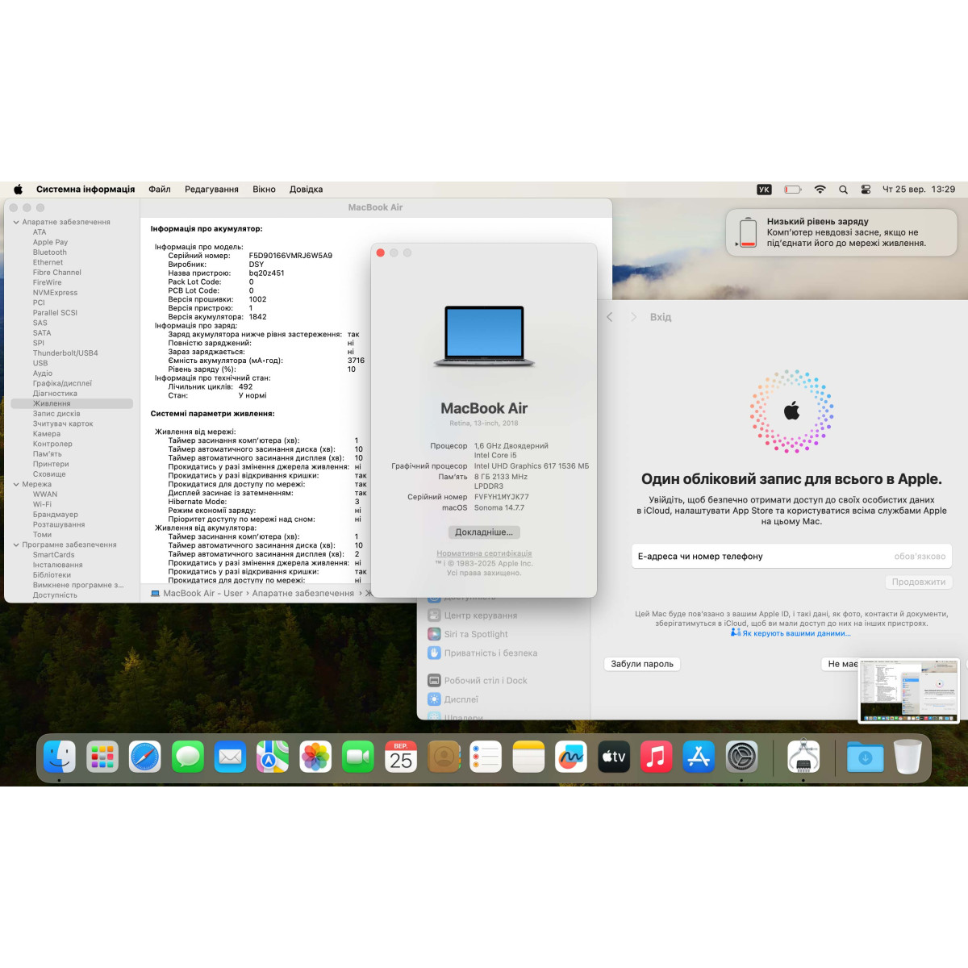Viewport: 968px width, 968px height.
Task: Launch Safari from the Dock
Action: pyautogui.click(x=145, y=757)
